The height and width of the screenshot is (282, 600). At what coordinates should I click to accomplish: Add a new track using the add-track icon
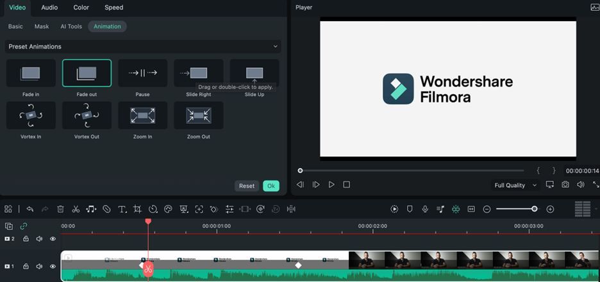coord(9,226)
